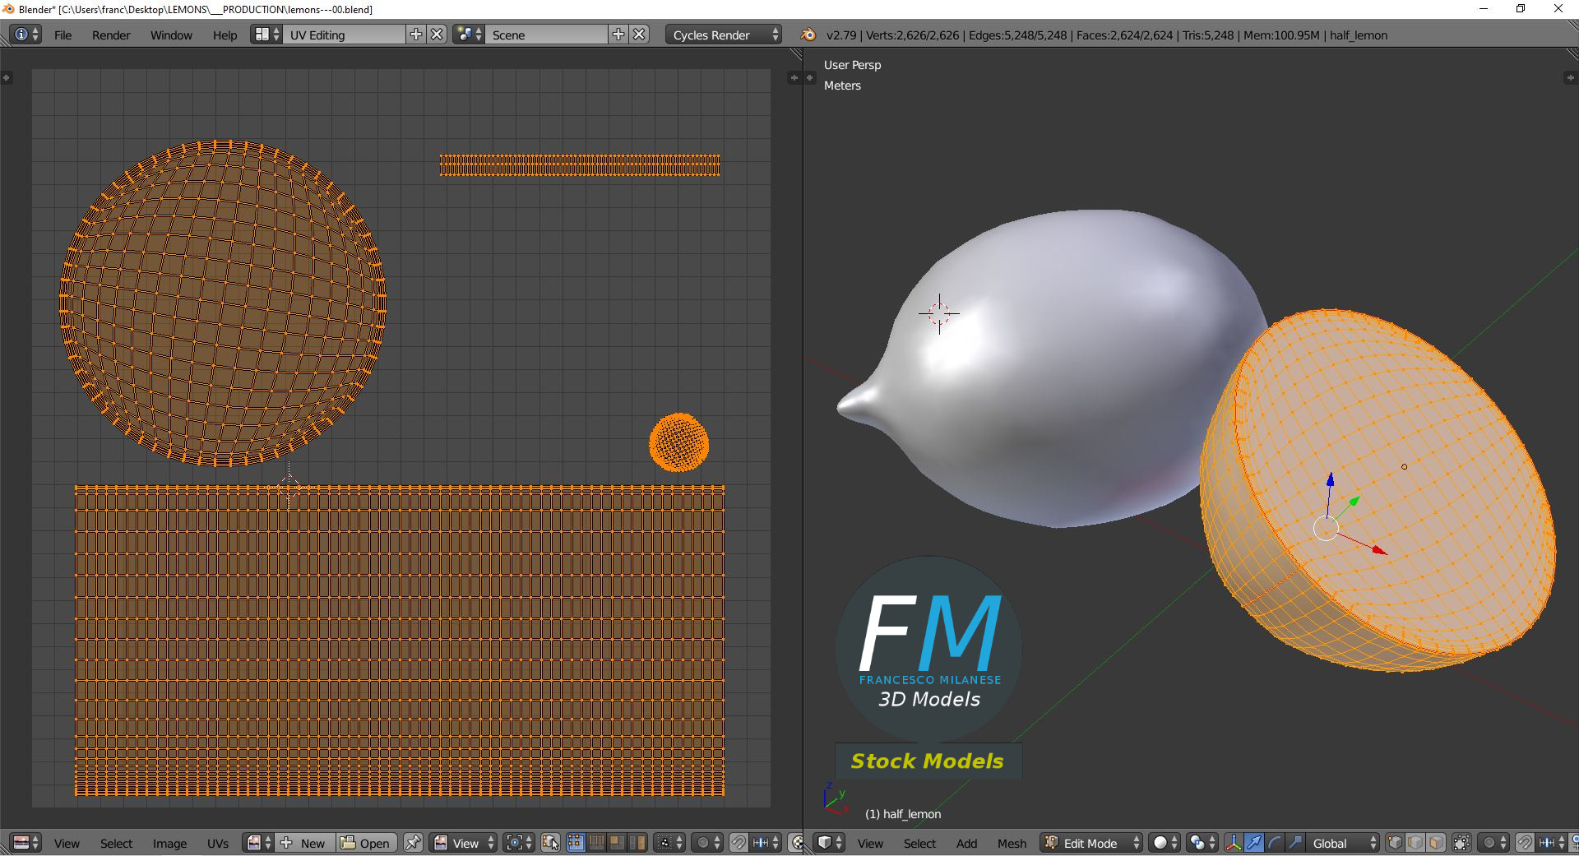Expand the UV editor properties plus tab

tap(794, 77)
